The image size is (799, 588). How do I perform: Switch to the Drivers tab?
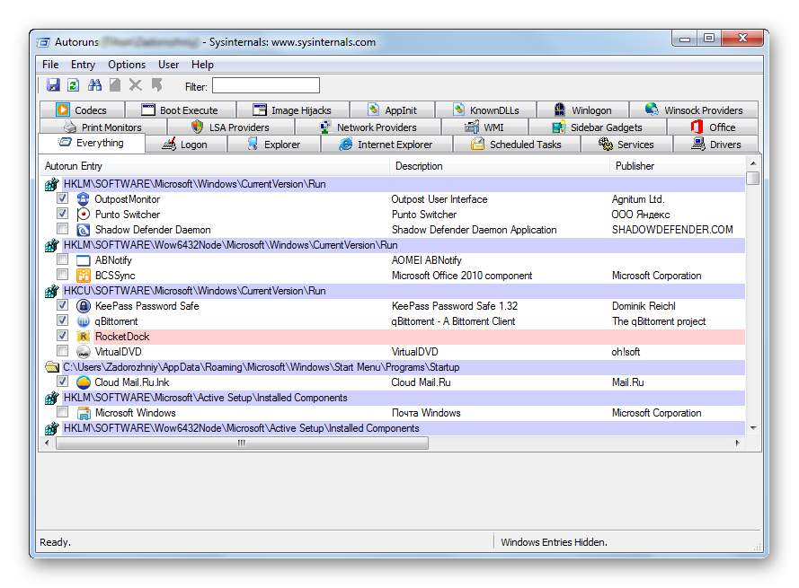pyautogui.click(x=716, y=145)
